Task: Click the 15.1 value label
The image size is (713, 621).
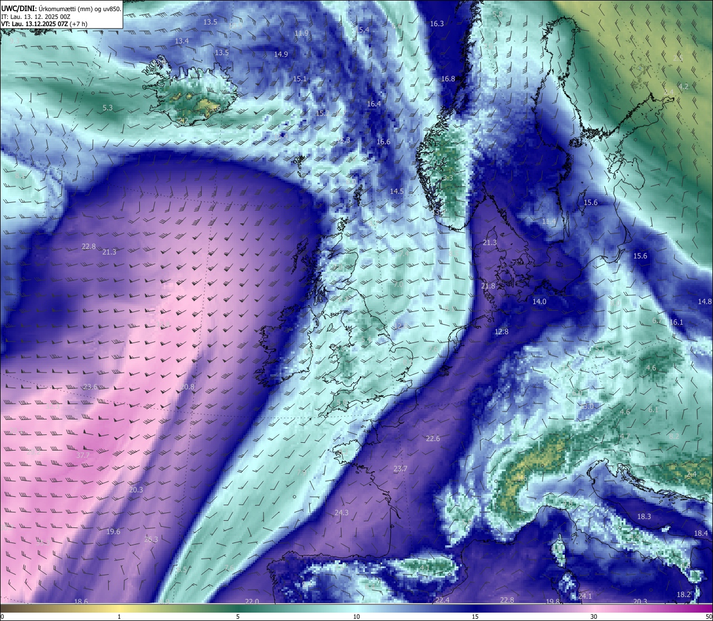Action: 300,79
